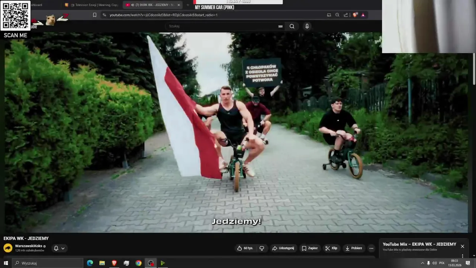Open Windows notification center
The height and width of the screenshot is (268, 476).
coord(468,263)
